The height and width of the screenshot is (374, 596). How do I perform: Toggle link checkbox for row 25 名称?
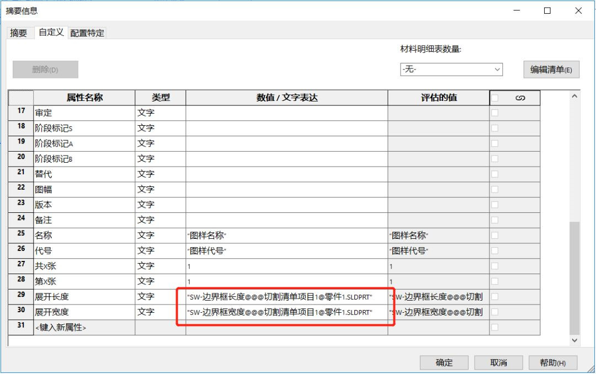click(494, 236)
